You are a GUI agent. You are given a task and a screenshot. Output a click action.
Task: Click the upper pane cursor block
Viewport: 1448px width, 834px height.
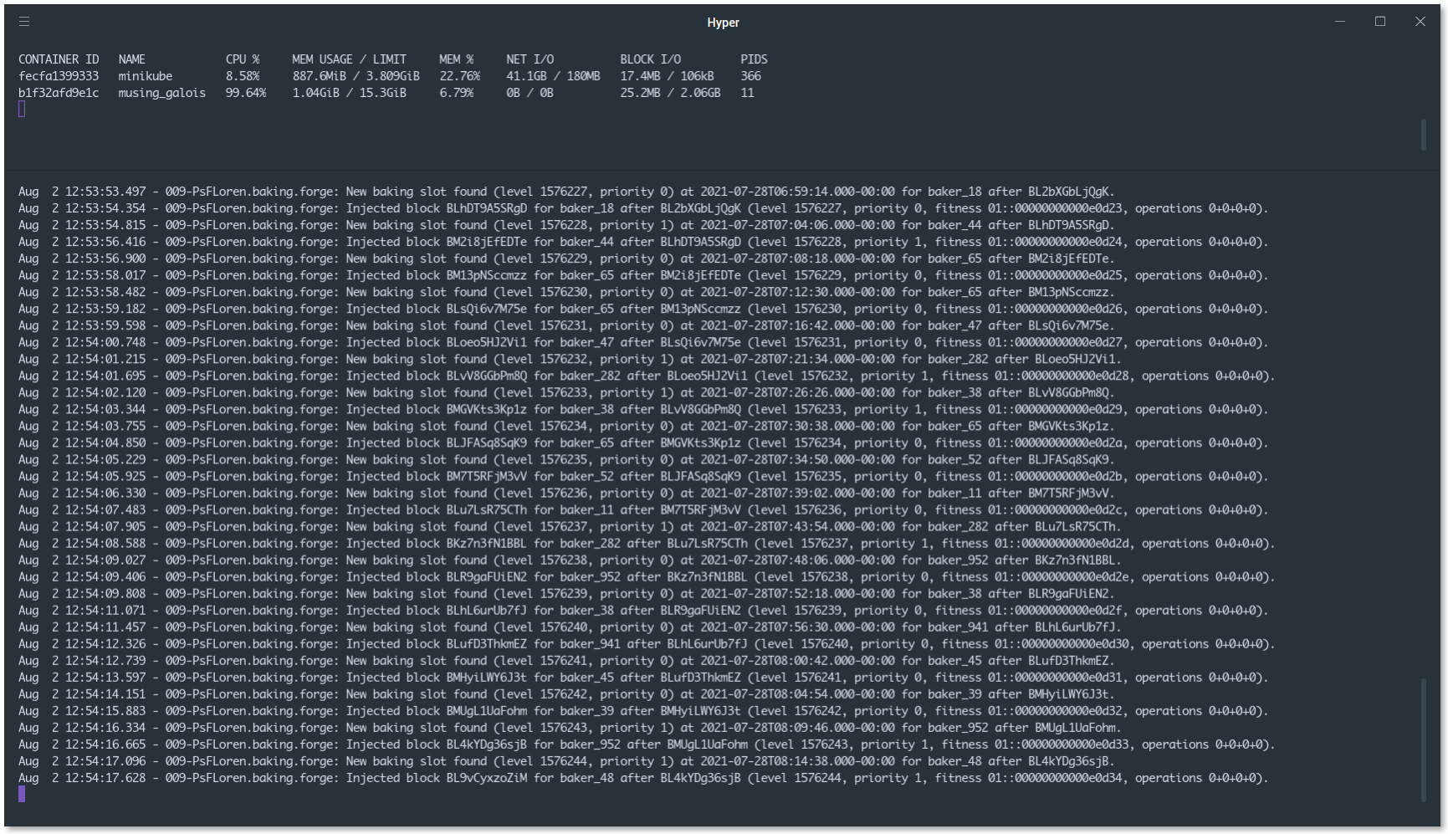click(x=22, y=110)
